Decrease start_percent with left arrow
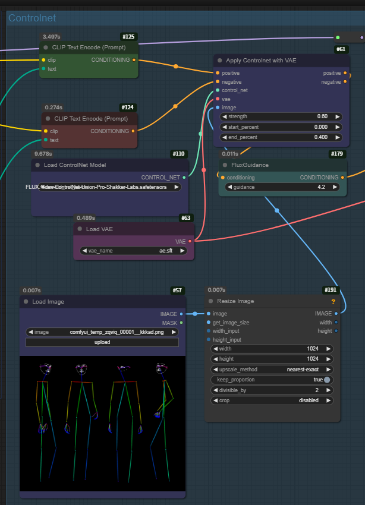 pos(225,127)
